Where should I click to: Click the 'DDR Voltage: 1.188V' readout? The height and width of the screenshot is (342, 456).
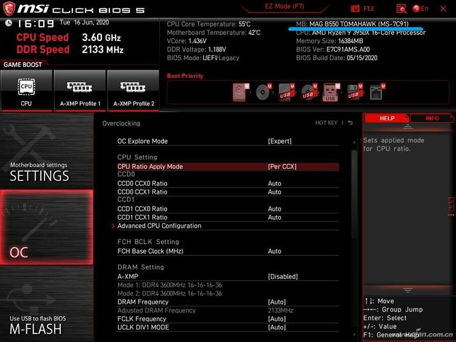coord(196,49)
